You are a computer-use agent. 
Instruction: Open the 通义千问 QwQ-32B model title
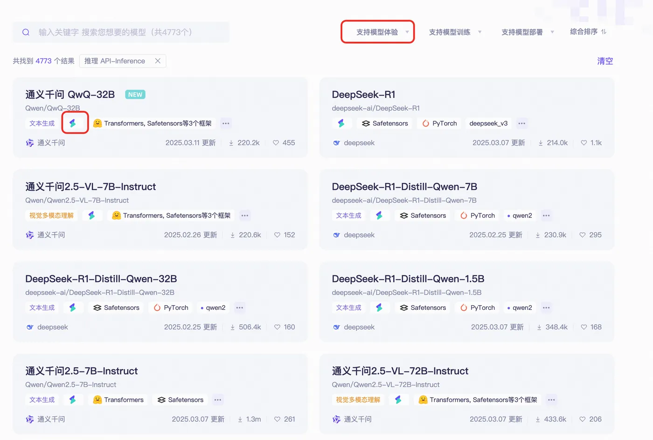(x=70, y=95)
